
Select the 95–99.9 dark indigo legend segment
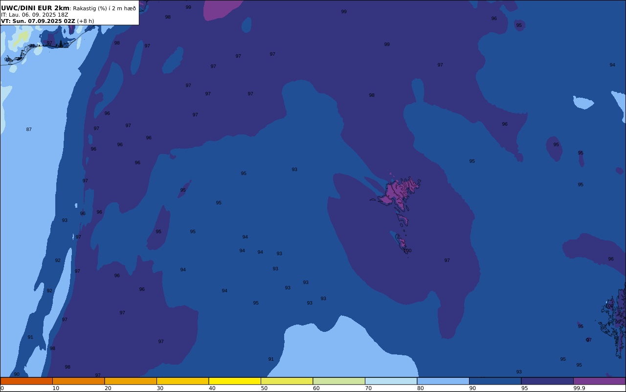tap(547, 381)
